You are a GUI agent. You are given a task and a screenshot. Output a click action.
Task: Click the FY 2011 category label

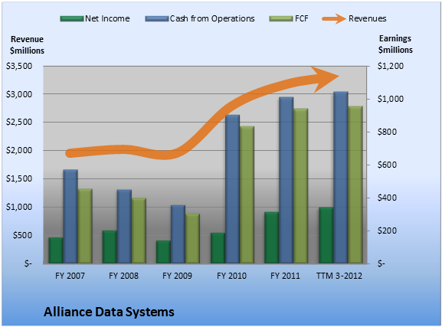tap(285, 276)
